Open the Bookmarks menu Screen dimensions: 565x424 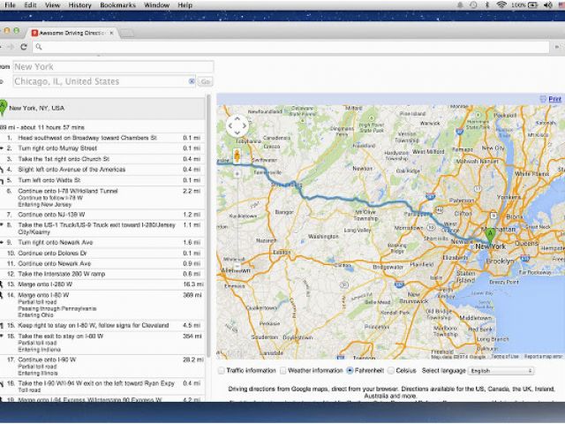point(117,5)
